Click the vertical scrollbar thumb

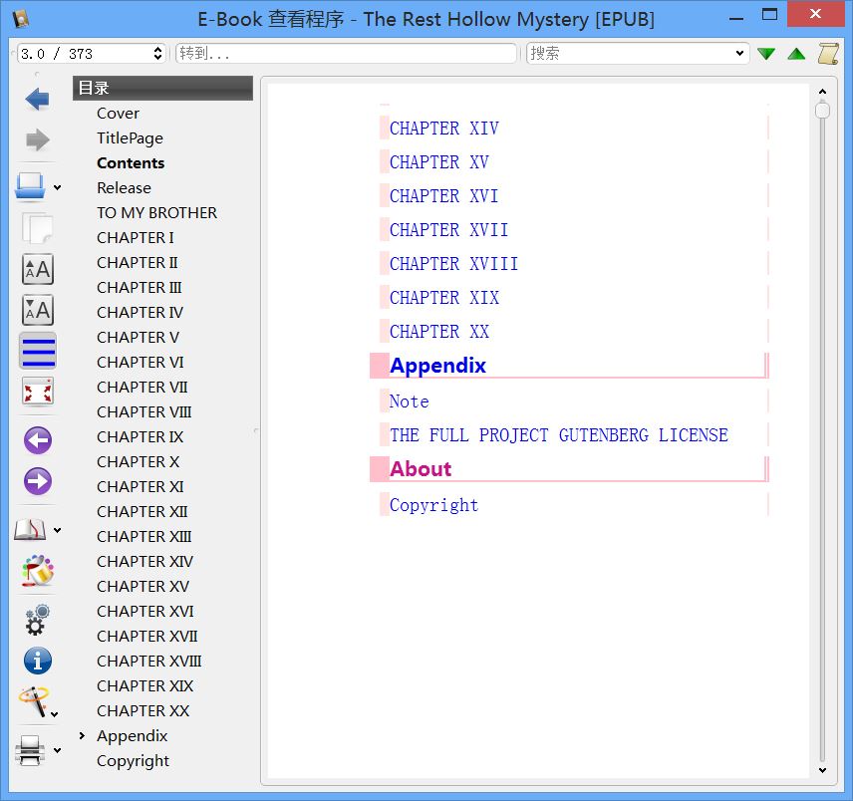coord(822,110)
